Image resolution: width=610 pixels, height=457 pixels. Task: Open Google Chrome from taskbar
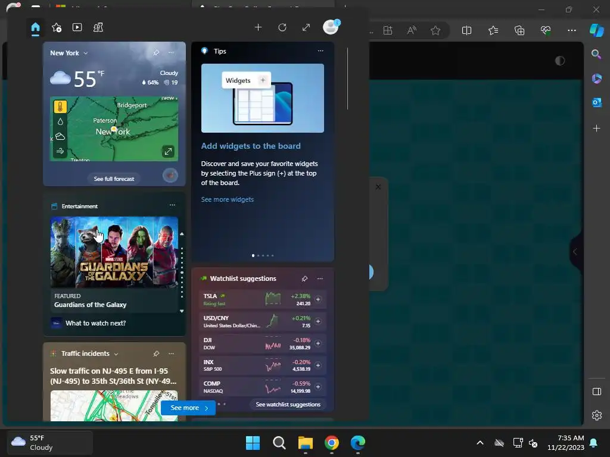coord(331,443)
